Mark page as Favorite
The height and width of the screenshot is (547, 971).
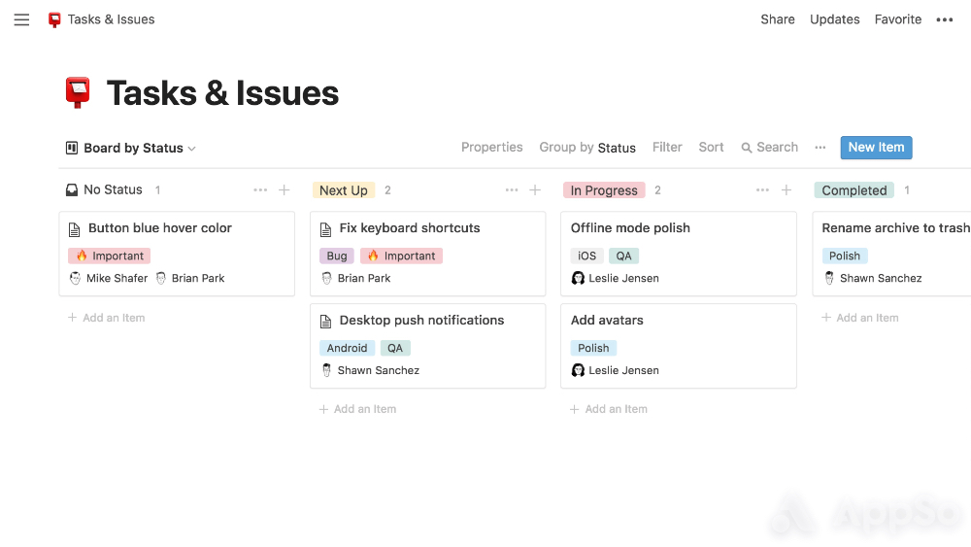(898, 19)
